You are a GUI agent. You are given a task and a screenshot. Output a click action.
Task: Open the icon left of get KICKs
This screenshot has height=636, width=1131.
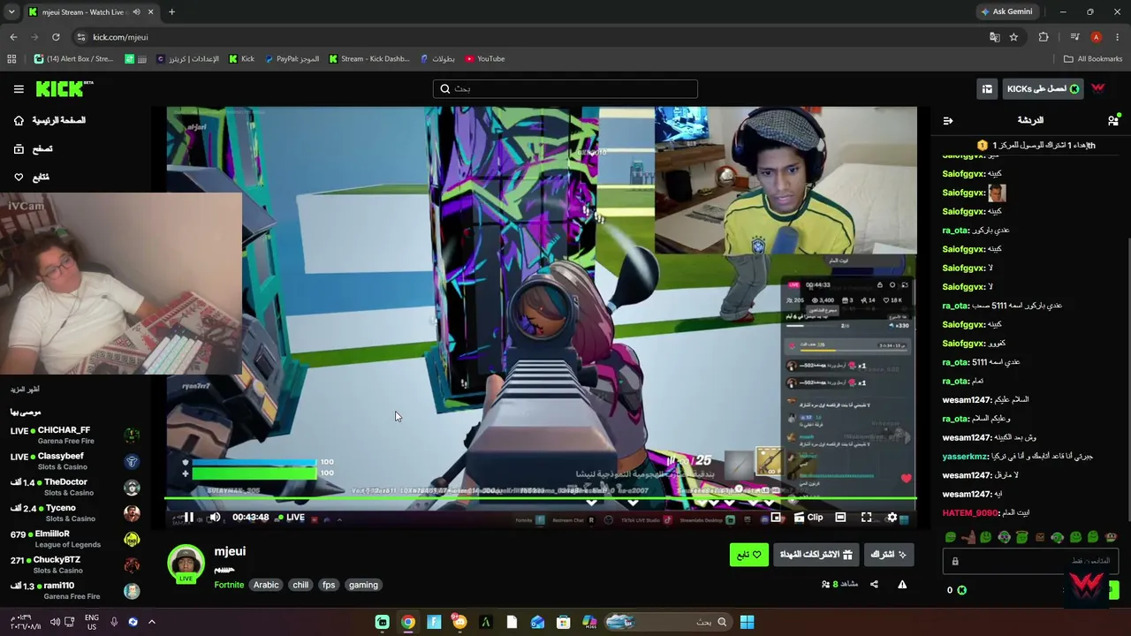987,88
